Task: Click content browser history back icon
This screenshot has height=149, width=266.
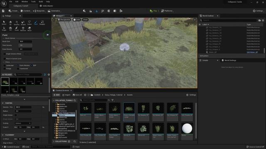Action: 85,95
